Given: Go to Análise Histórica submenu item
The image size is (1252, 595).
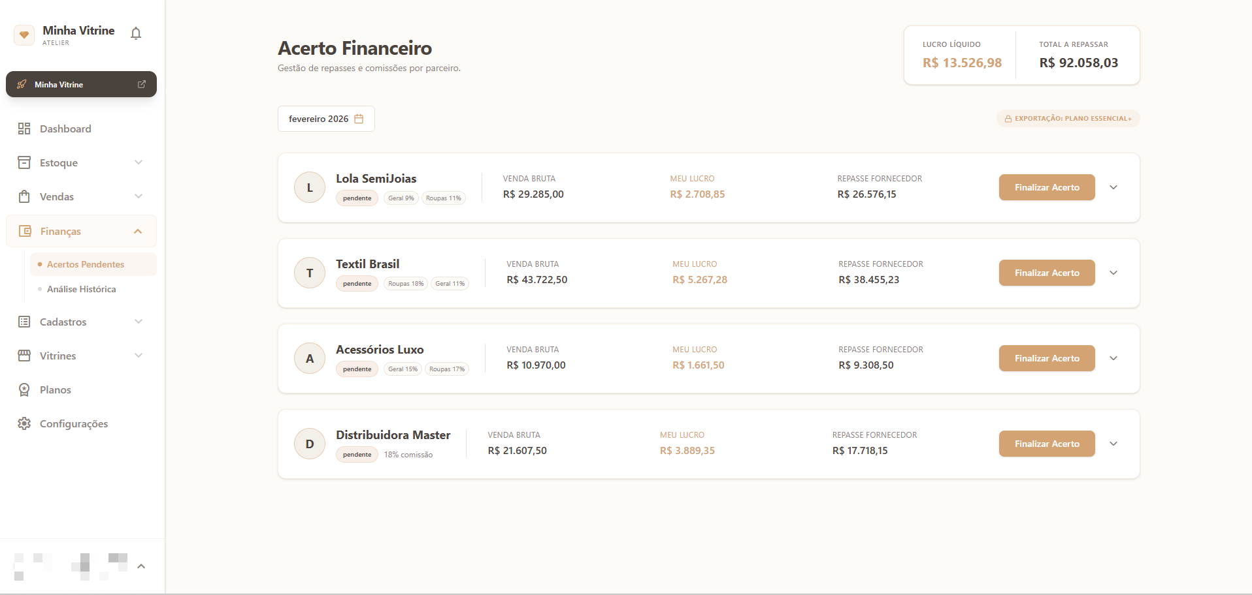Looking at the screenshot, I should (82, 289).
